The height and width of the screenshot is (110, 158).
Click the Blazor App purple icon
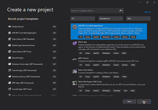75,43
